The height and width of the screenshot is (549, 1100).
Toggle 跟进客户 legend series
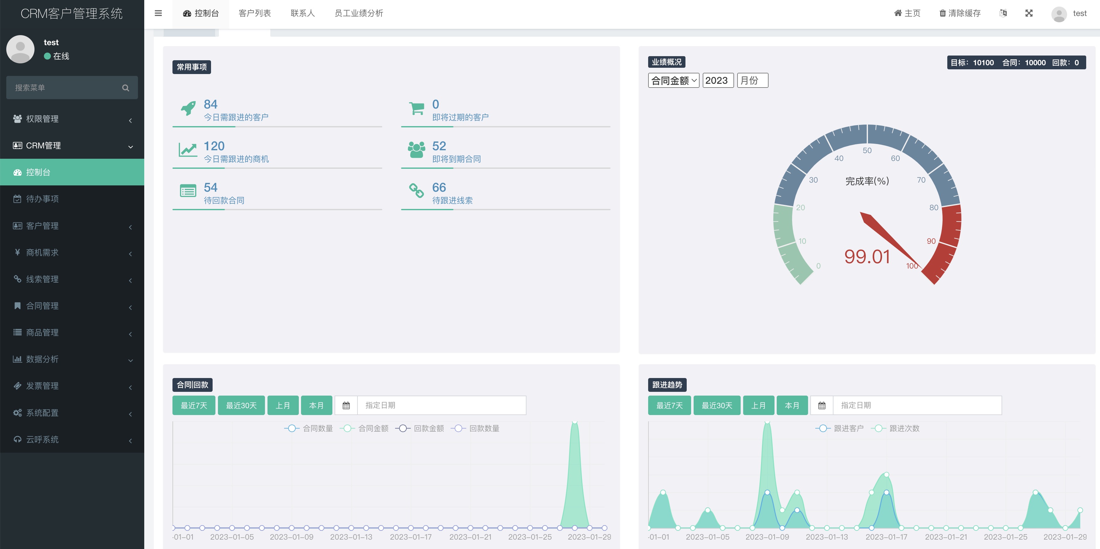(x=839, y=428)
